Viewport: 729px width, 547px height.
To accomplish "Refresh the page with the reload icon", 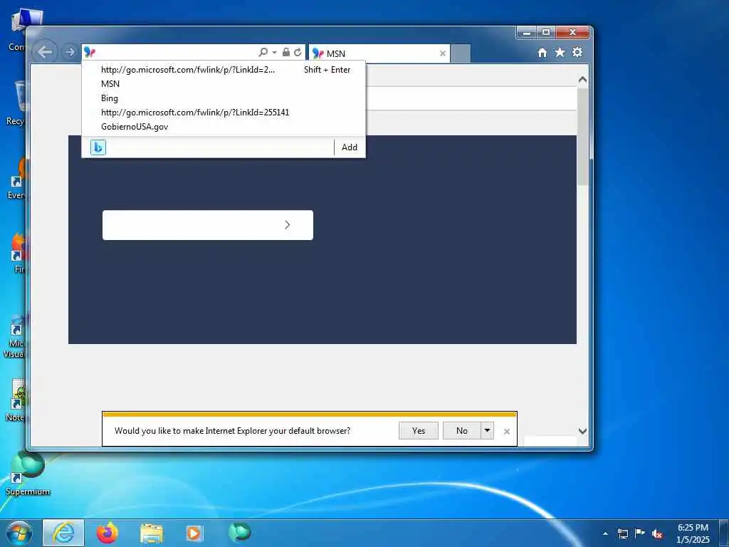I will point(298,52).
